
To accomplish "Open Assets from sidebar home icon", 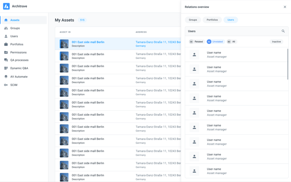I will click(x=6, y=20).
